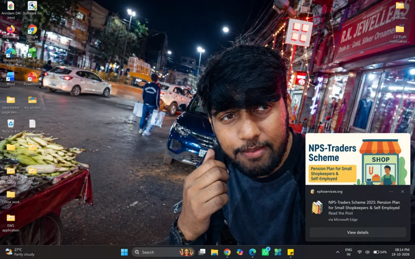415x259 pixels.
Task: Select the OBC folder on desktop
Action: pos(32,150)
